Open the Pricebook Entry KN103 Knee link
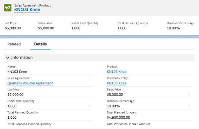 [117, 83]
